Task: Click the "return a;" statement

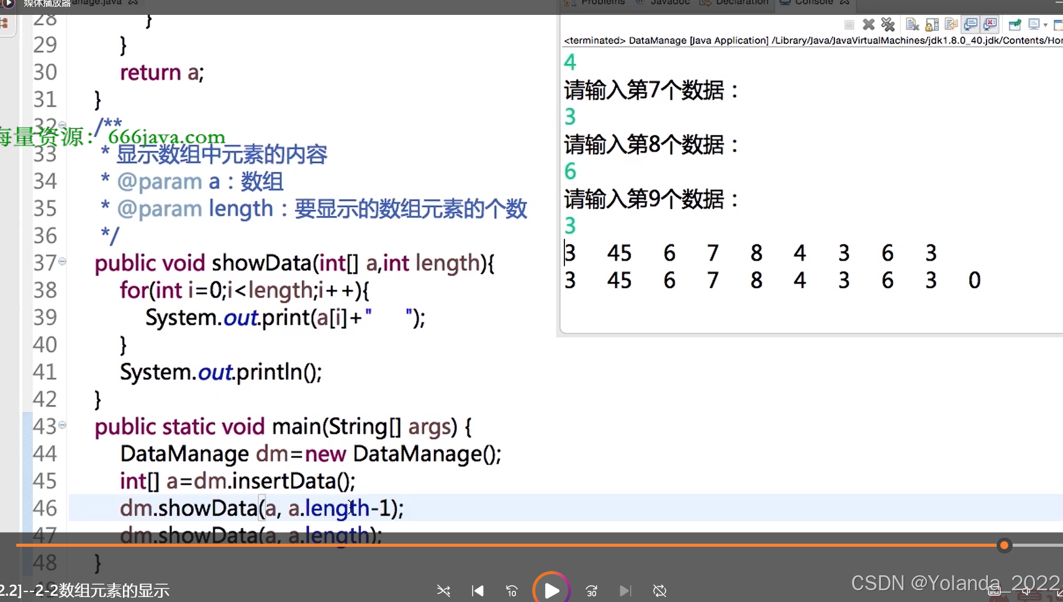Action: click(162, 73)
